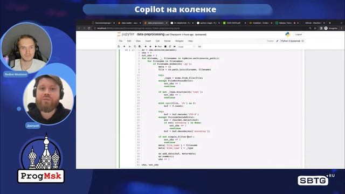This screenshot has height=194, width=345.
Task: Insert a cell below with plus icon
Action: (125, 47)
